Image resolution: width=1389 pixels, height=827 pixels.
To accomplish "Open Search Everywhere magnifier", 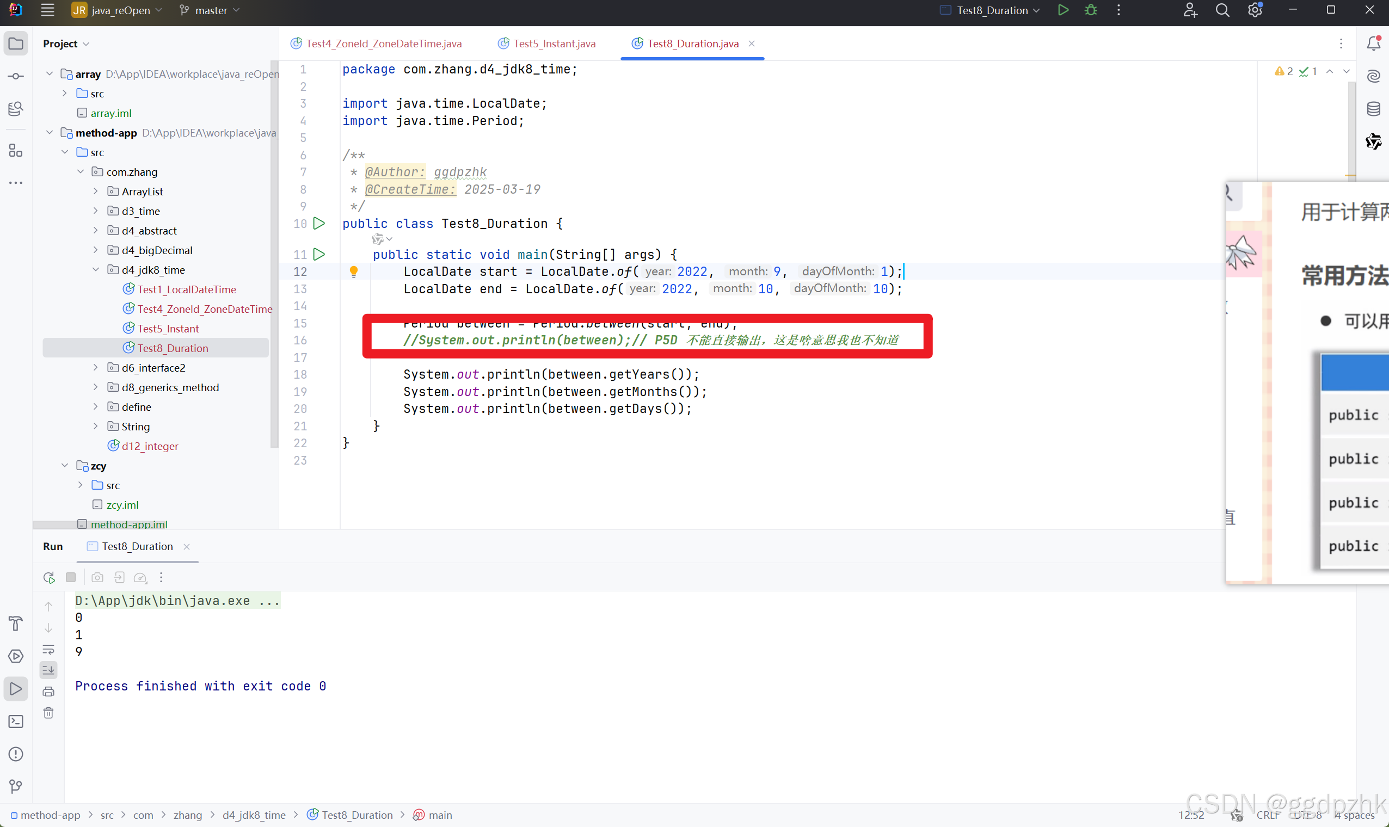I will point(1223,9).
